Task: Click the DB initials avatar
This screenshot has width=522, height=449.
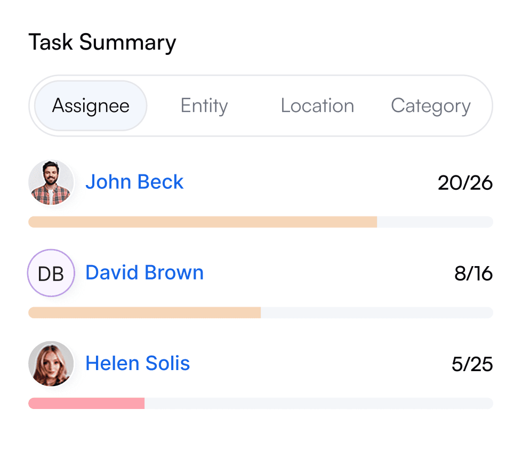Action: [51, 273]
